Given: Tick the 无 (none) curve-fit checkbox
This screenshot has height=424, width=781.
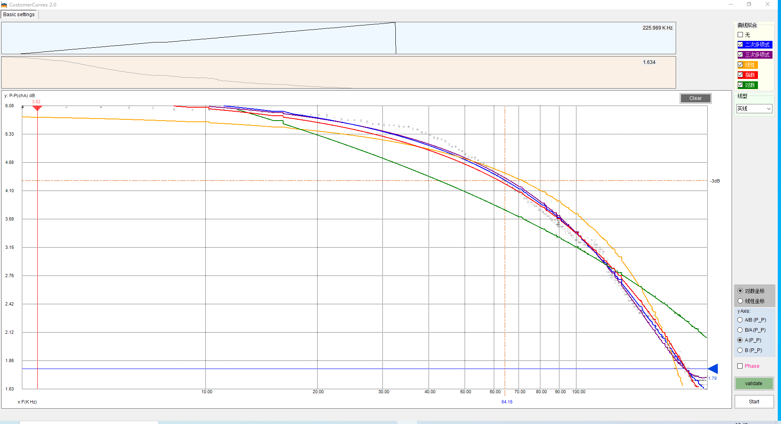Looking at the screenshot, I should [740, 35].
